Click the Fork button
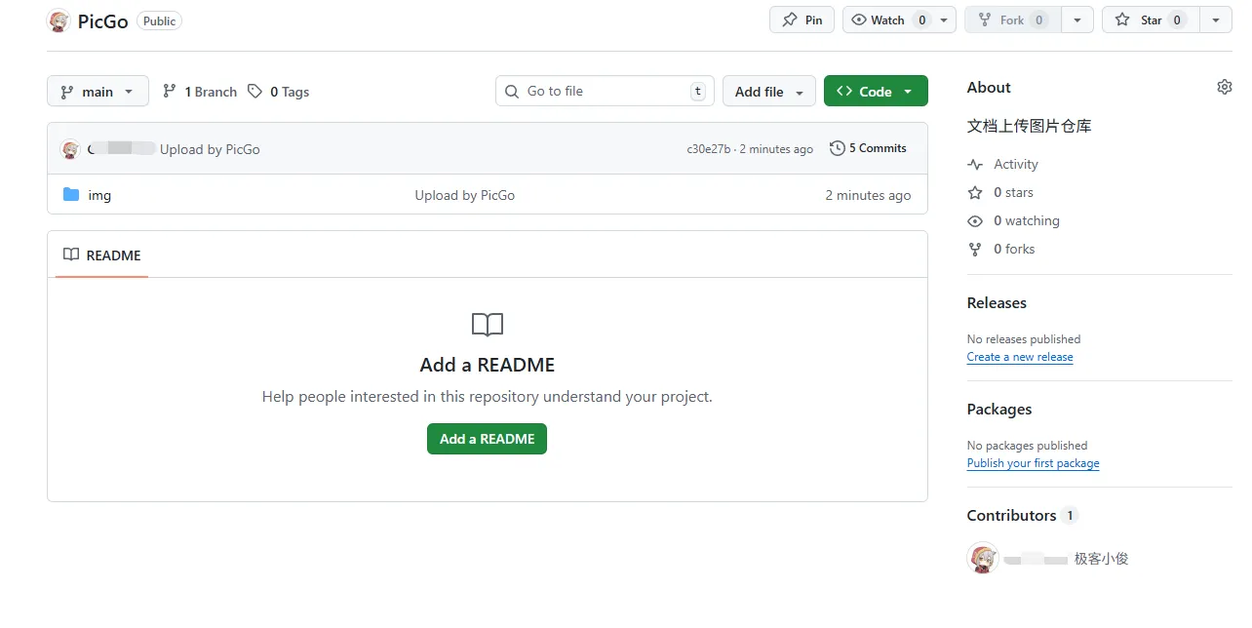The image size is (1252, 628). point(1013,20)
